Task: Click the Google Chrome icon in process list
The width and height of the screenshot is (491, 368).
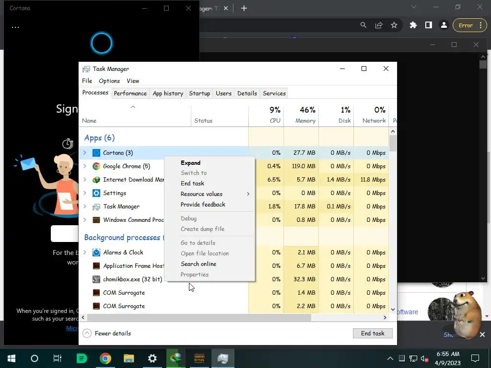Action: pos(96,166)
